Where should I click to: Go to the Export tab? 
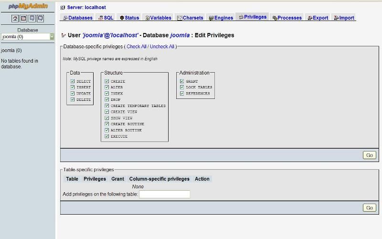click(x=318, y=18)
